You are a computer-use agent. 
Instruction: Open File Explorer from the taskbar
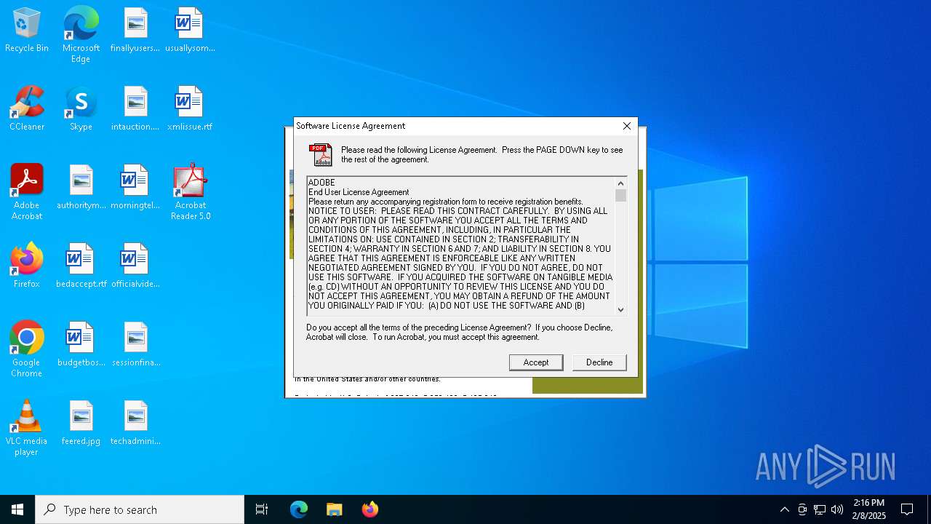pos(334,509)
